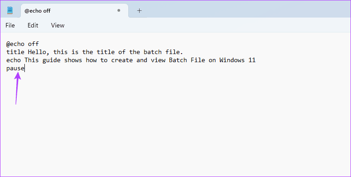Click the word "create" in third line
The height and width of the screenshot is (177, 351).
pos(122,60)
